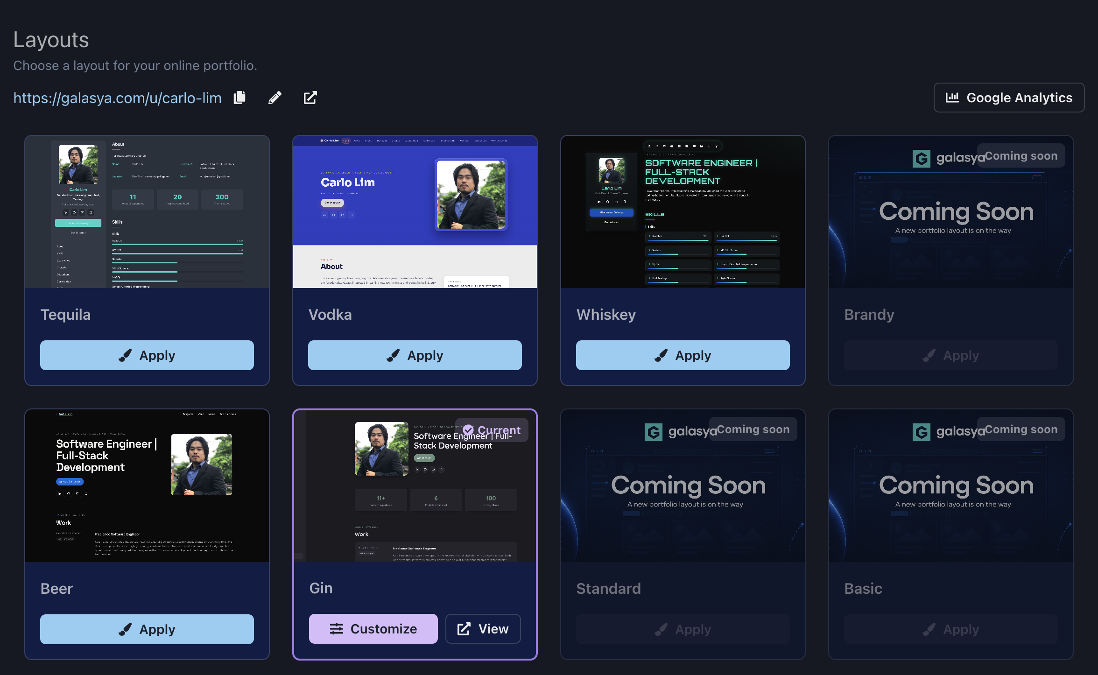Screen dimensions: 1098x675
Task: Click the sliders icon on the Customize button
Action: 337,629
